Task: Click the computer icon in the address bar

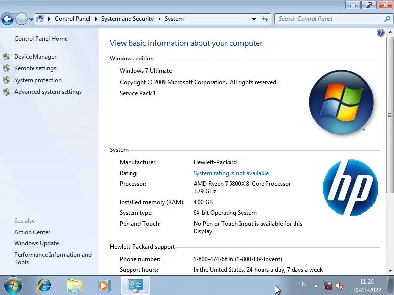Action: pos(40,19)
